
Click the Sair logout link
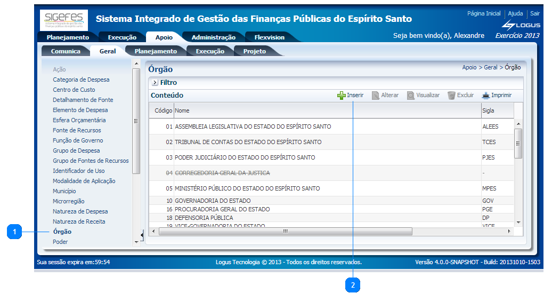click(534, 13)
